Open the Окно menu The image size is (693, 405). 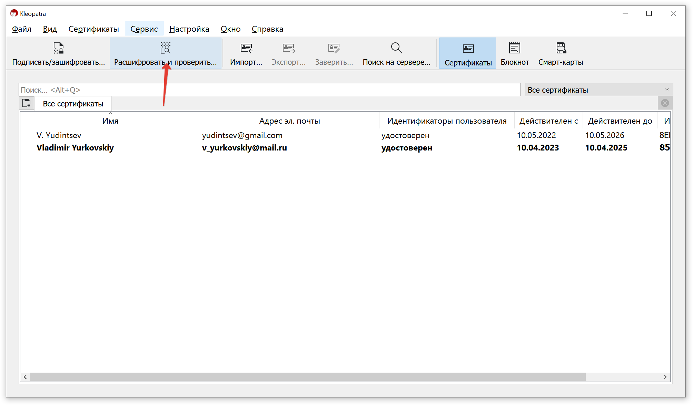pos(230,29)
